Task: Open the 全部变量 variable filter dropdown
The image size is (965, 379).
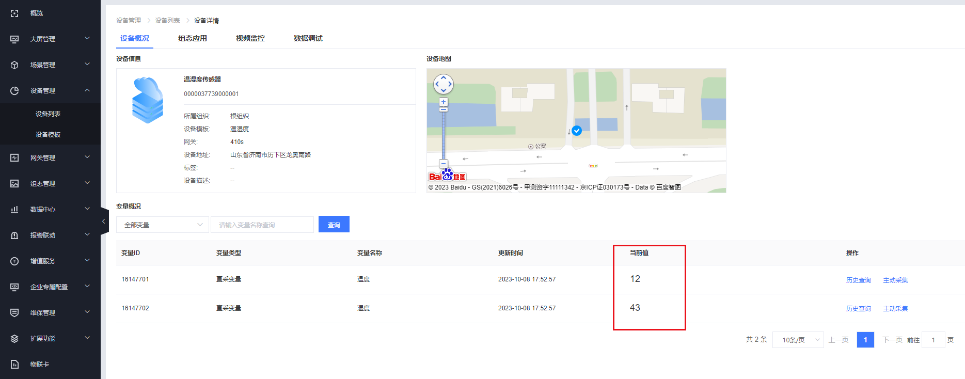Action: click(163, 225)
